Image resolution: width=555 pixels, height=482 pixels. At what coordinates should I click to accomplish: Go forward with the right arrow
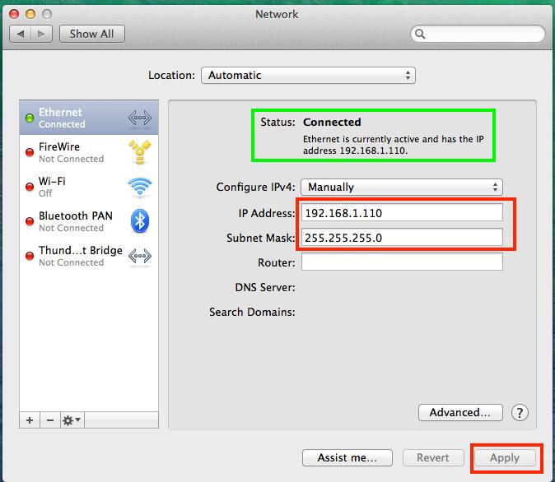[x=41, y=34]
